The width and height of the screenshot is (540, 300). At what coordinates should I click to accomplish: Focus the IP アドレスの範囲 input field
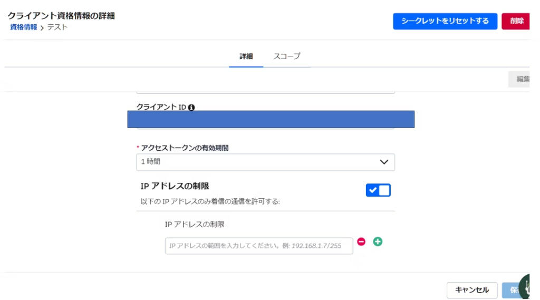(x=259, y=246)
